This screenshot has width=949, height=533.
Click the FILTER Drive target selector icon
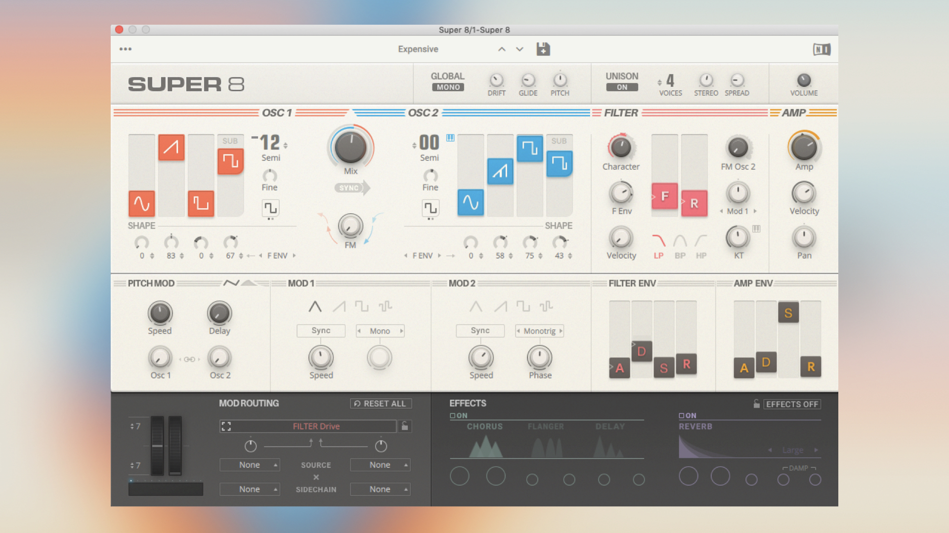(x=226, y=426)
